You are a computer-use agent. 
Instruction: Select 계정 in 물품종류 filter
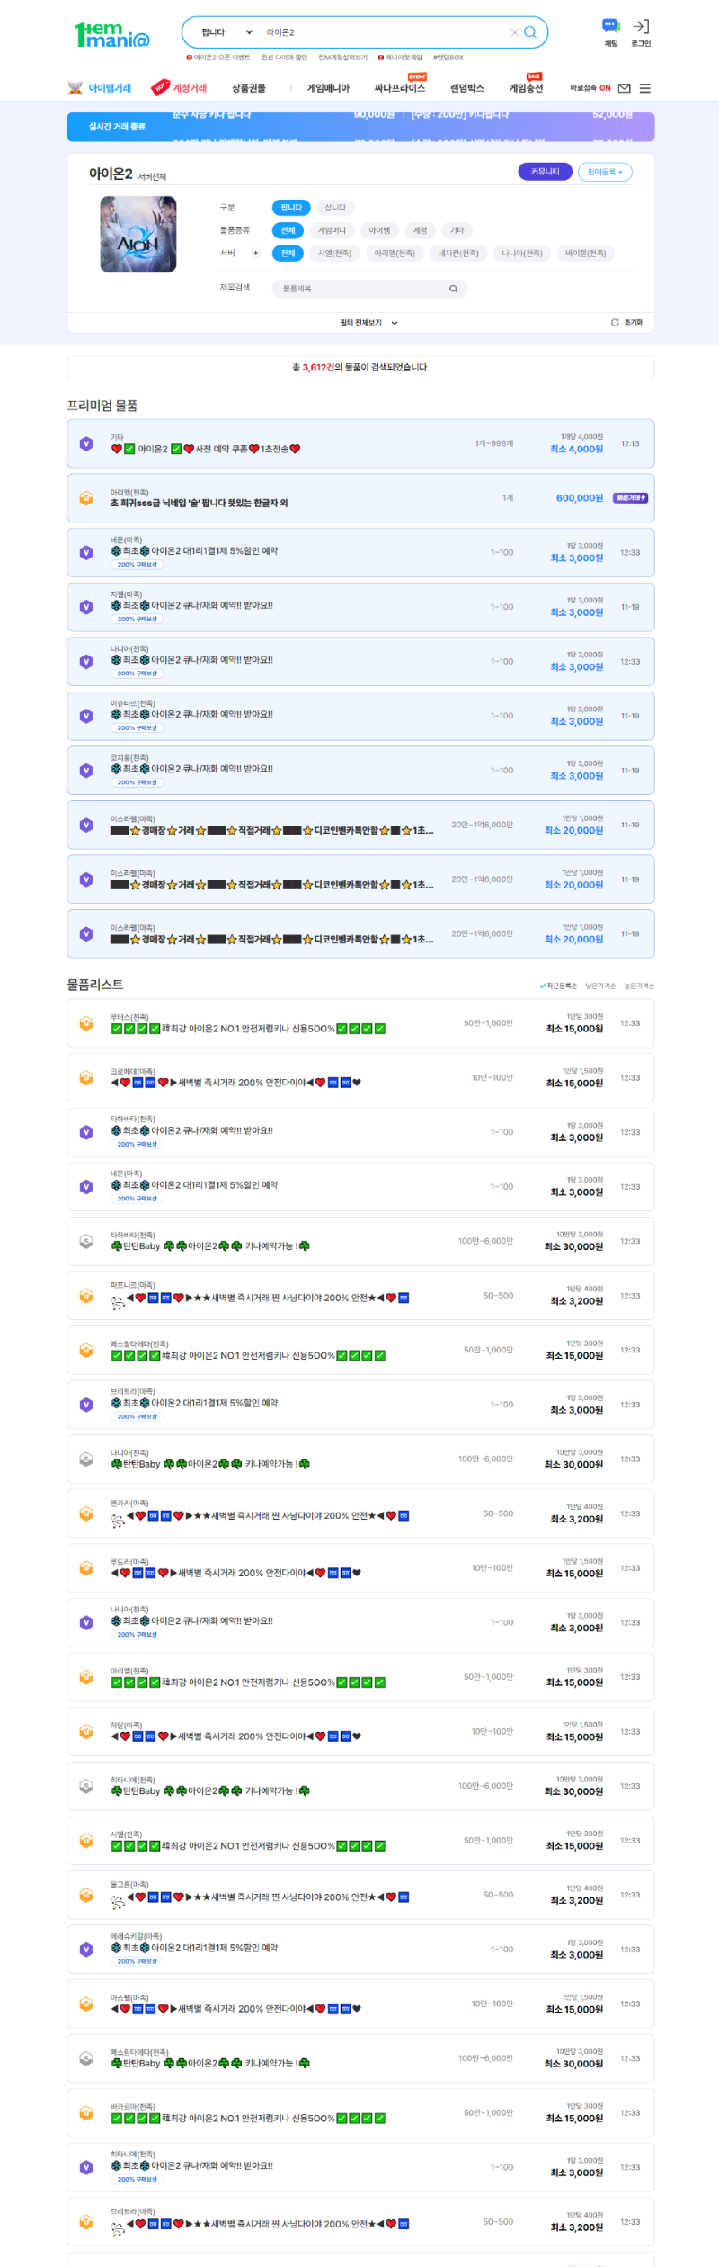click(x=420, y=230)
